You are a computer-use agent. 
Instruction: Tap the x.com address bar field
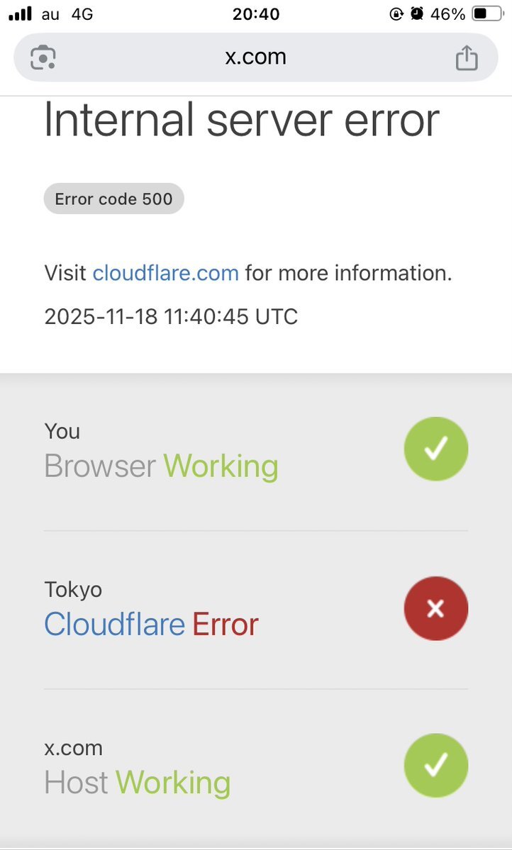(x=256, y=57)
